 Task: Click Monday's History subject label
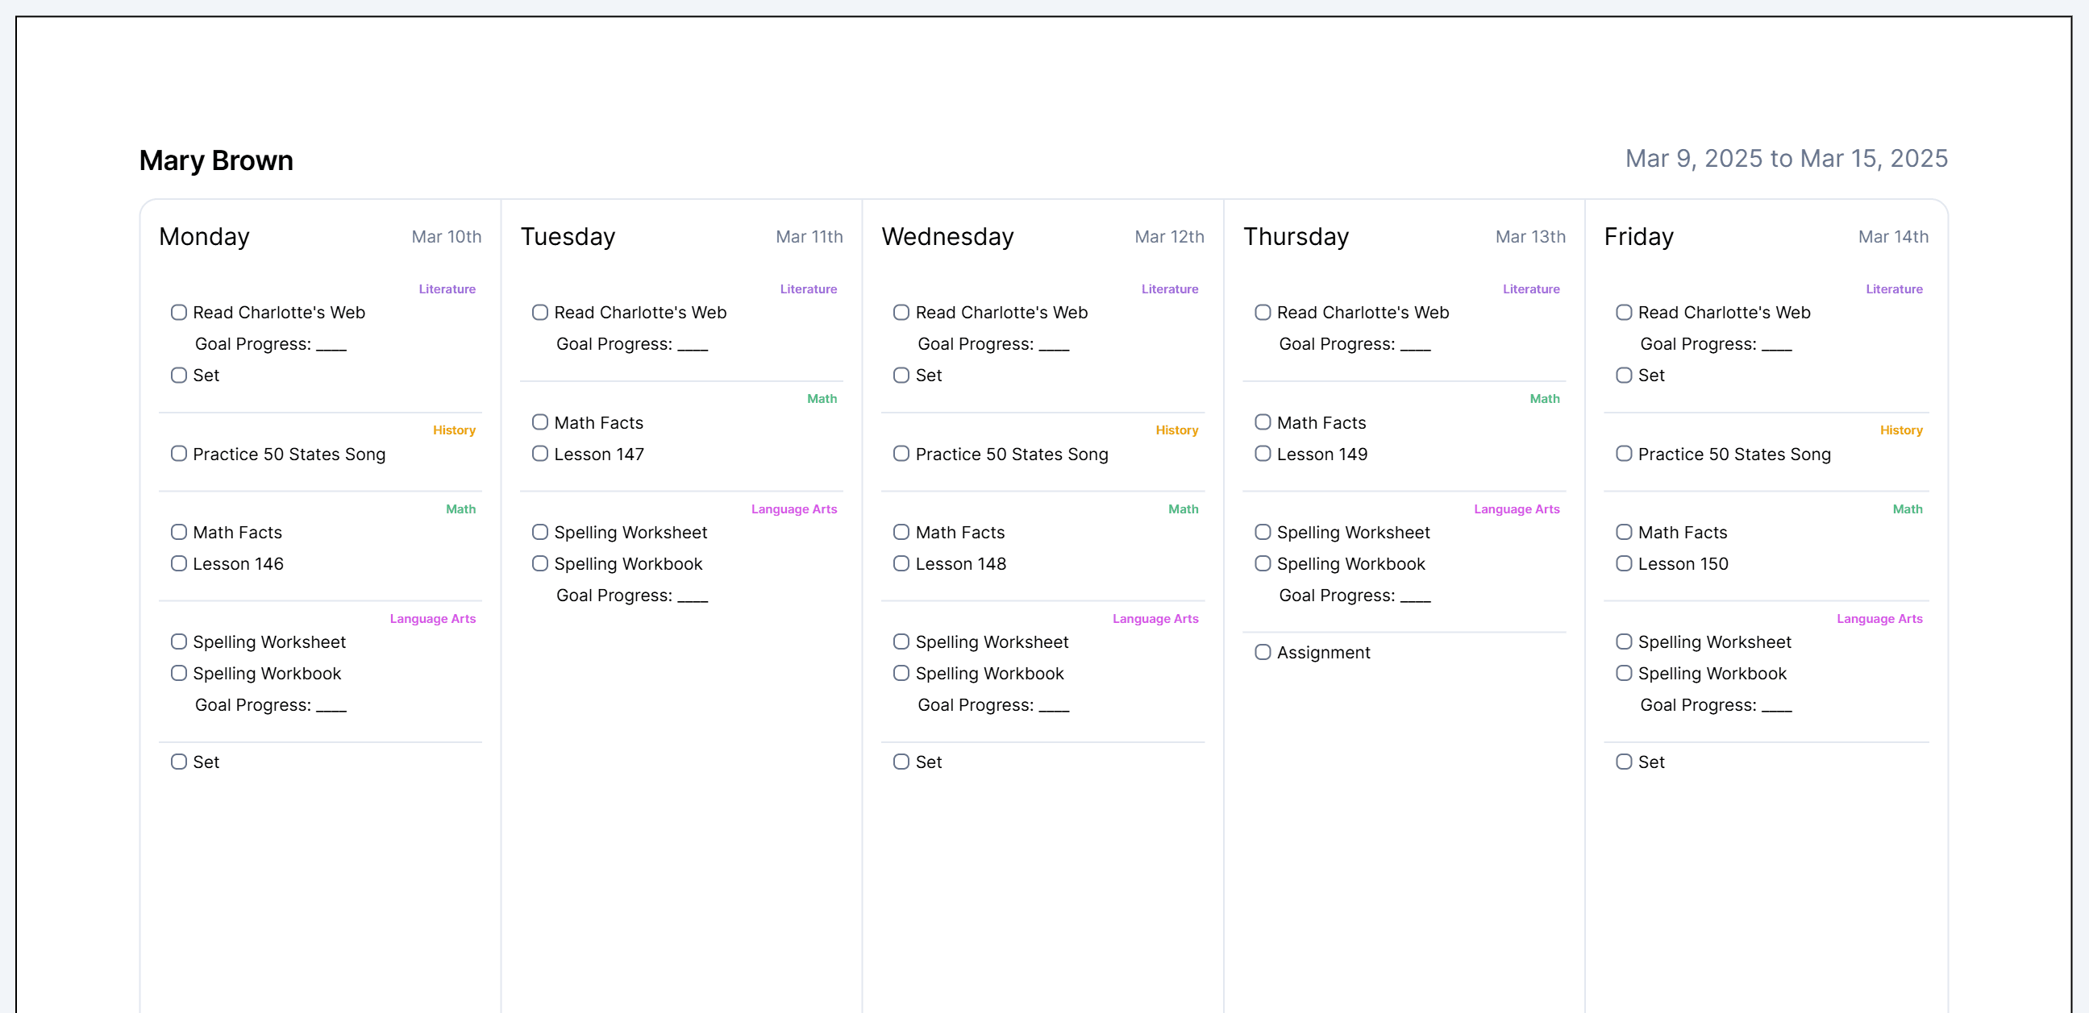click(453, 430)
